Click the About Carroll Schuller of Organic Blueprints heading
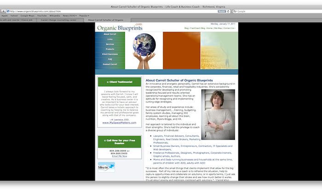The image size is (322, 191). click(179, 80)
